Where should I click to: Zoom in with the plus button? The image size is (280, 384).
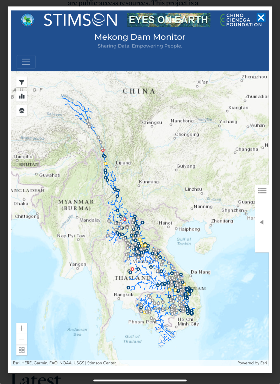(x=22, y=328)
